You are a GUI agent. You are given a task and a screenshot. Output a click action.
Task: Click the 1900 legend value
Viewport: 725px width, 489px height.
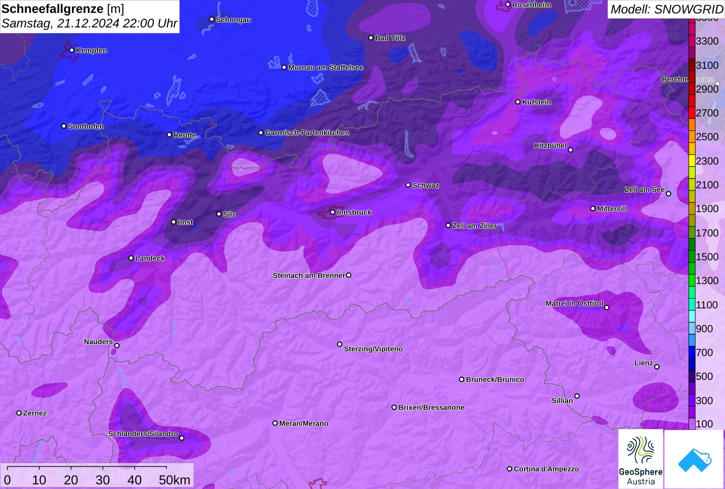(x=707, y=209)
